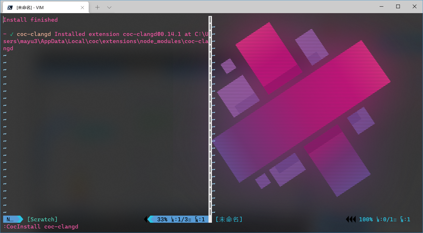Click the "sers\mayu3\AppData\Local\coc\extensions" path line

tap(106, 41)
